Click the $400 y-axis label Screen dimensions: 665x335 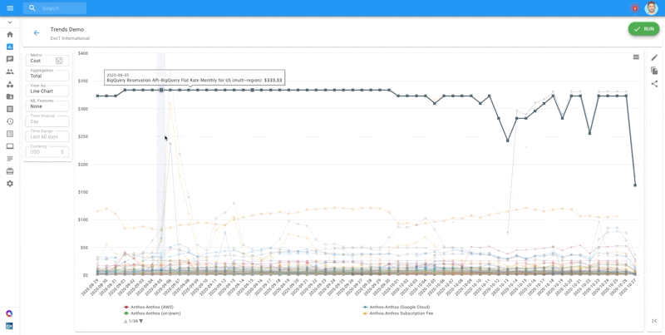[83, 53]
